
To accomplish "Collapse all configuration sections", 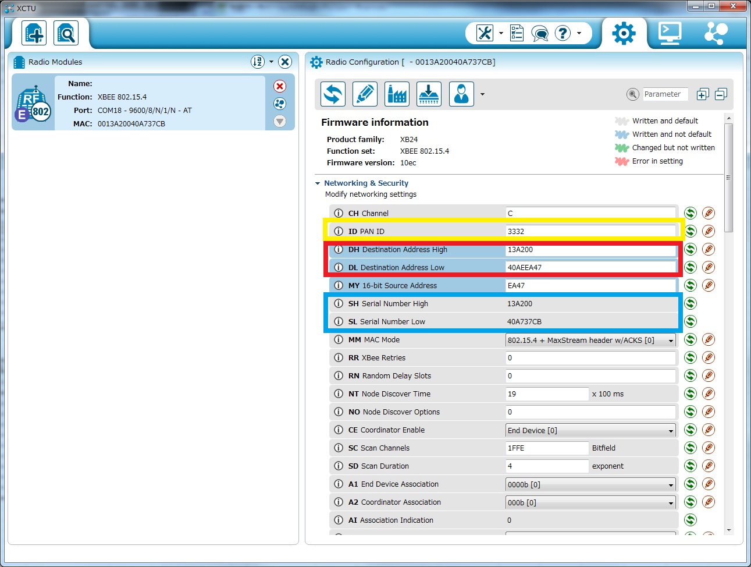I will click(721, 94).
